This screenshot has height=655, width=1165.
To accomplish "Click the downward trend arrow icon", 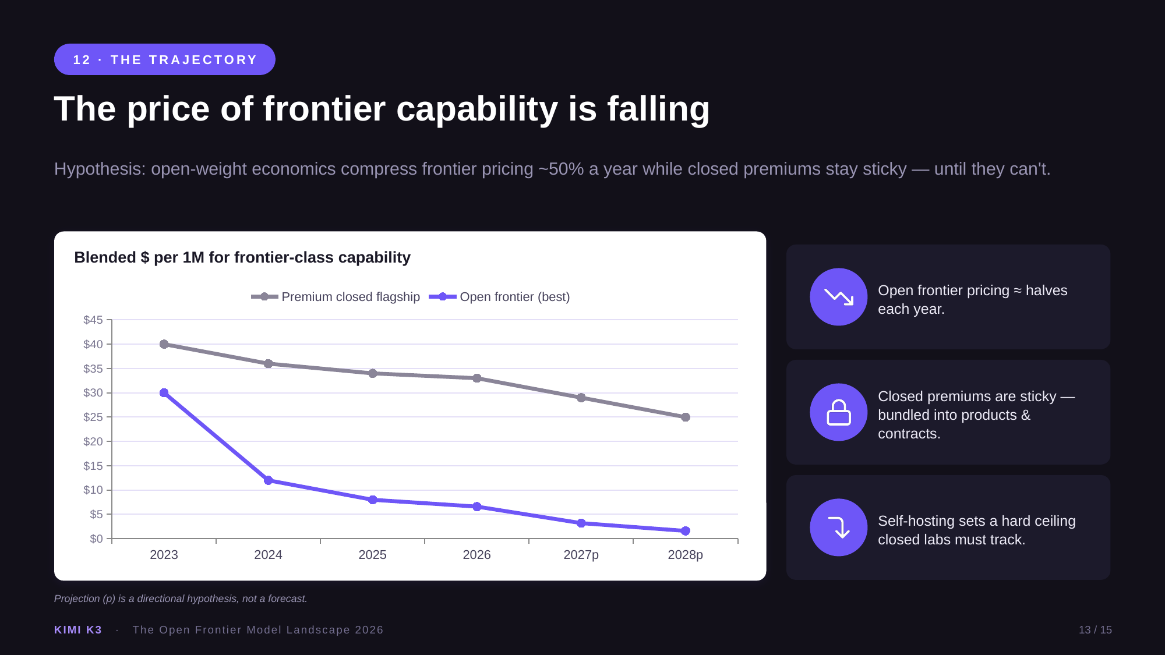I will (x=839, y=297).
